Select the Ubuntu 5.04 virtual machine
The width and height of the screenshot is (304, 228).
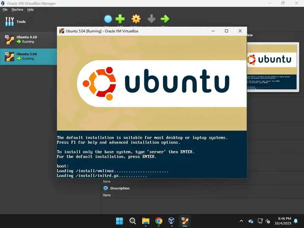pyautogui.click(x=28, y=56)
